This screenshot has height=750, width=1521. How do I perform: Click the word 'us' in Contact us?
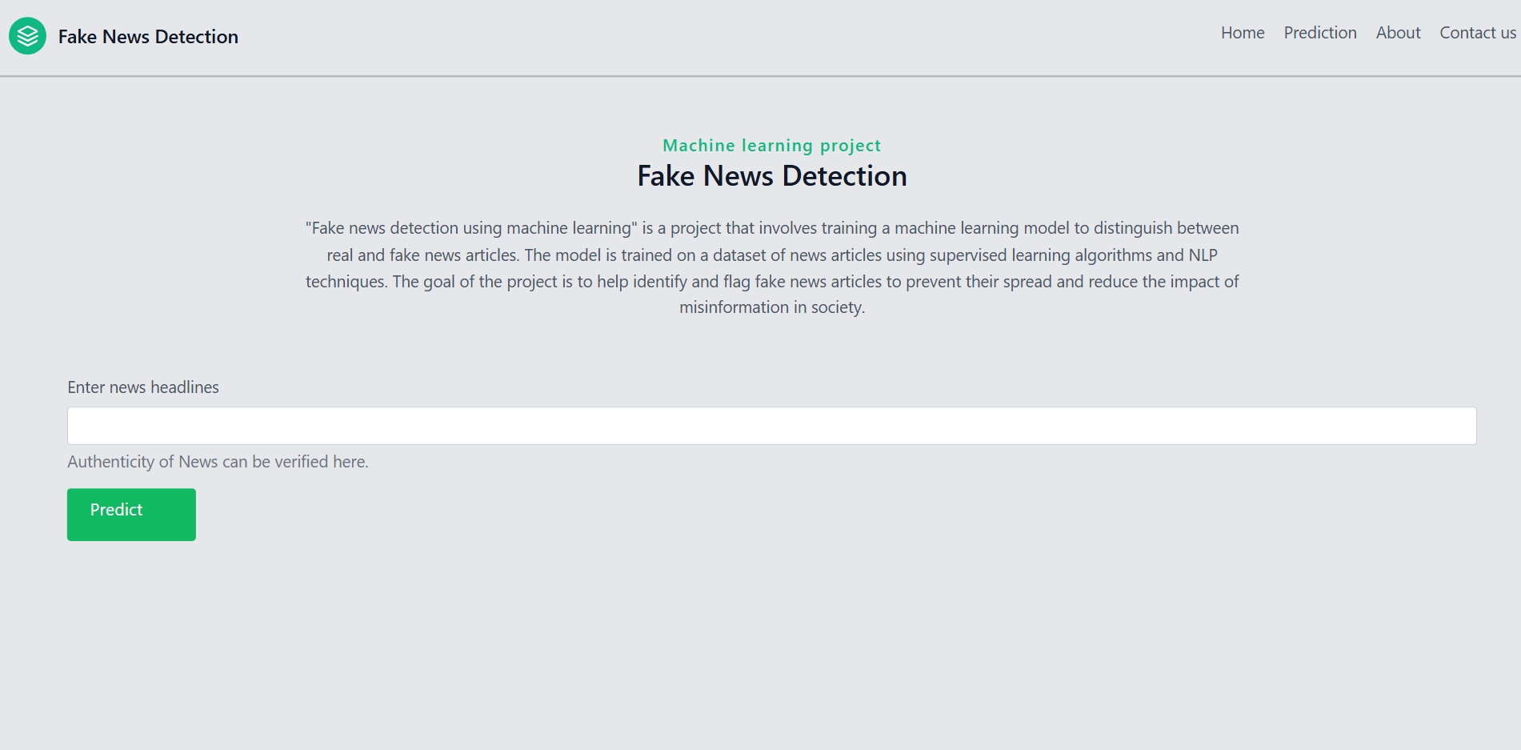tap(1507, 33)
